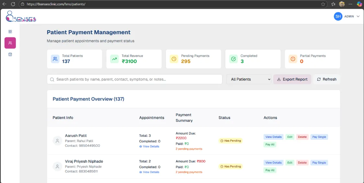The height and width of the screenshot is (183, 364).
Task: Select the Patients icon in sidebar
Action: click(x=10, y=43)
